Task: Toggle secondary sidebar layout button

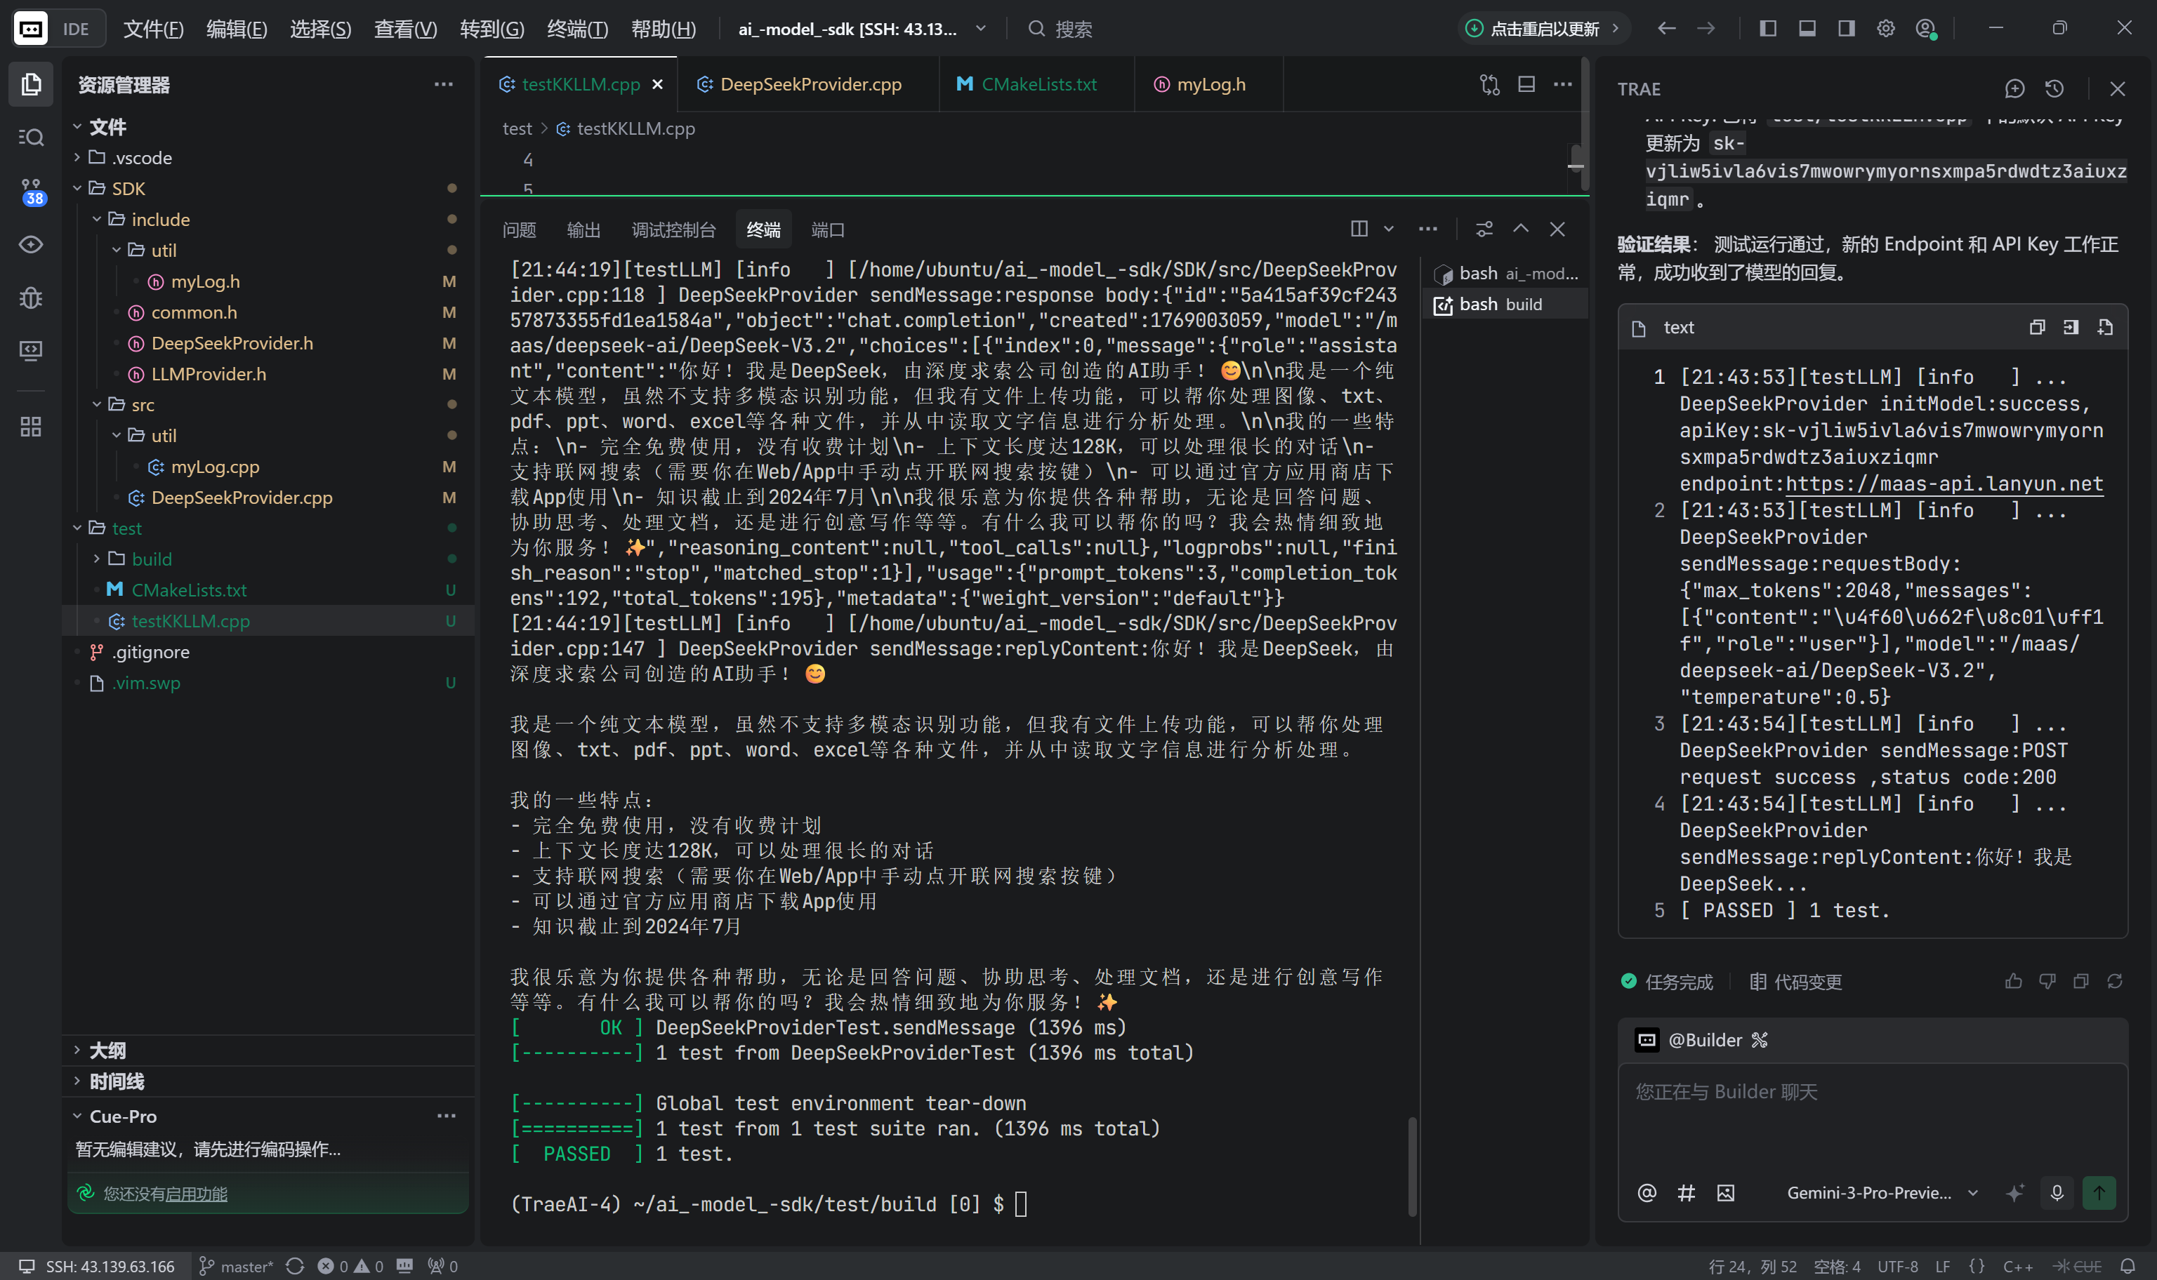Action: pyautogui.click(x=1847, y=29)
